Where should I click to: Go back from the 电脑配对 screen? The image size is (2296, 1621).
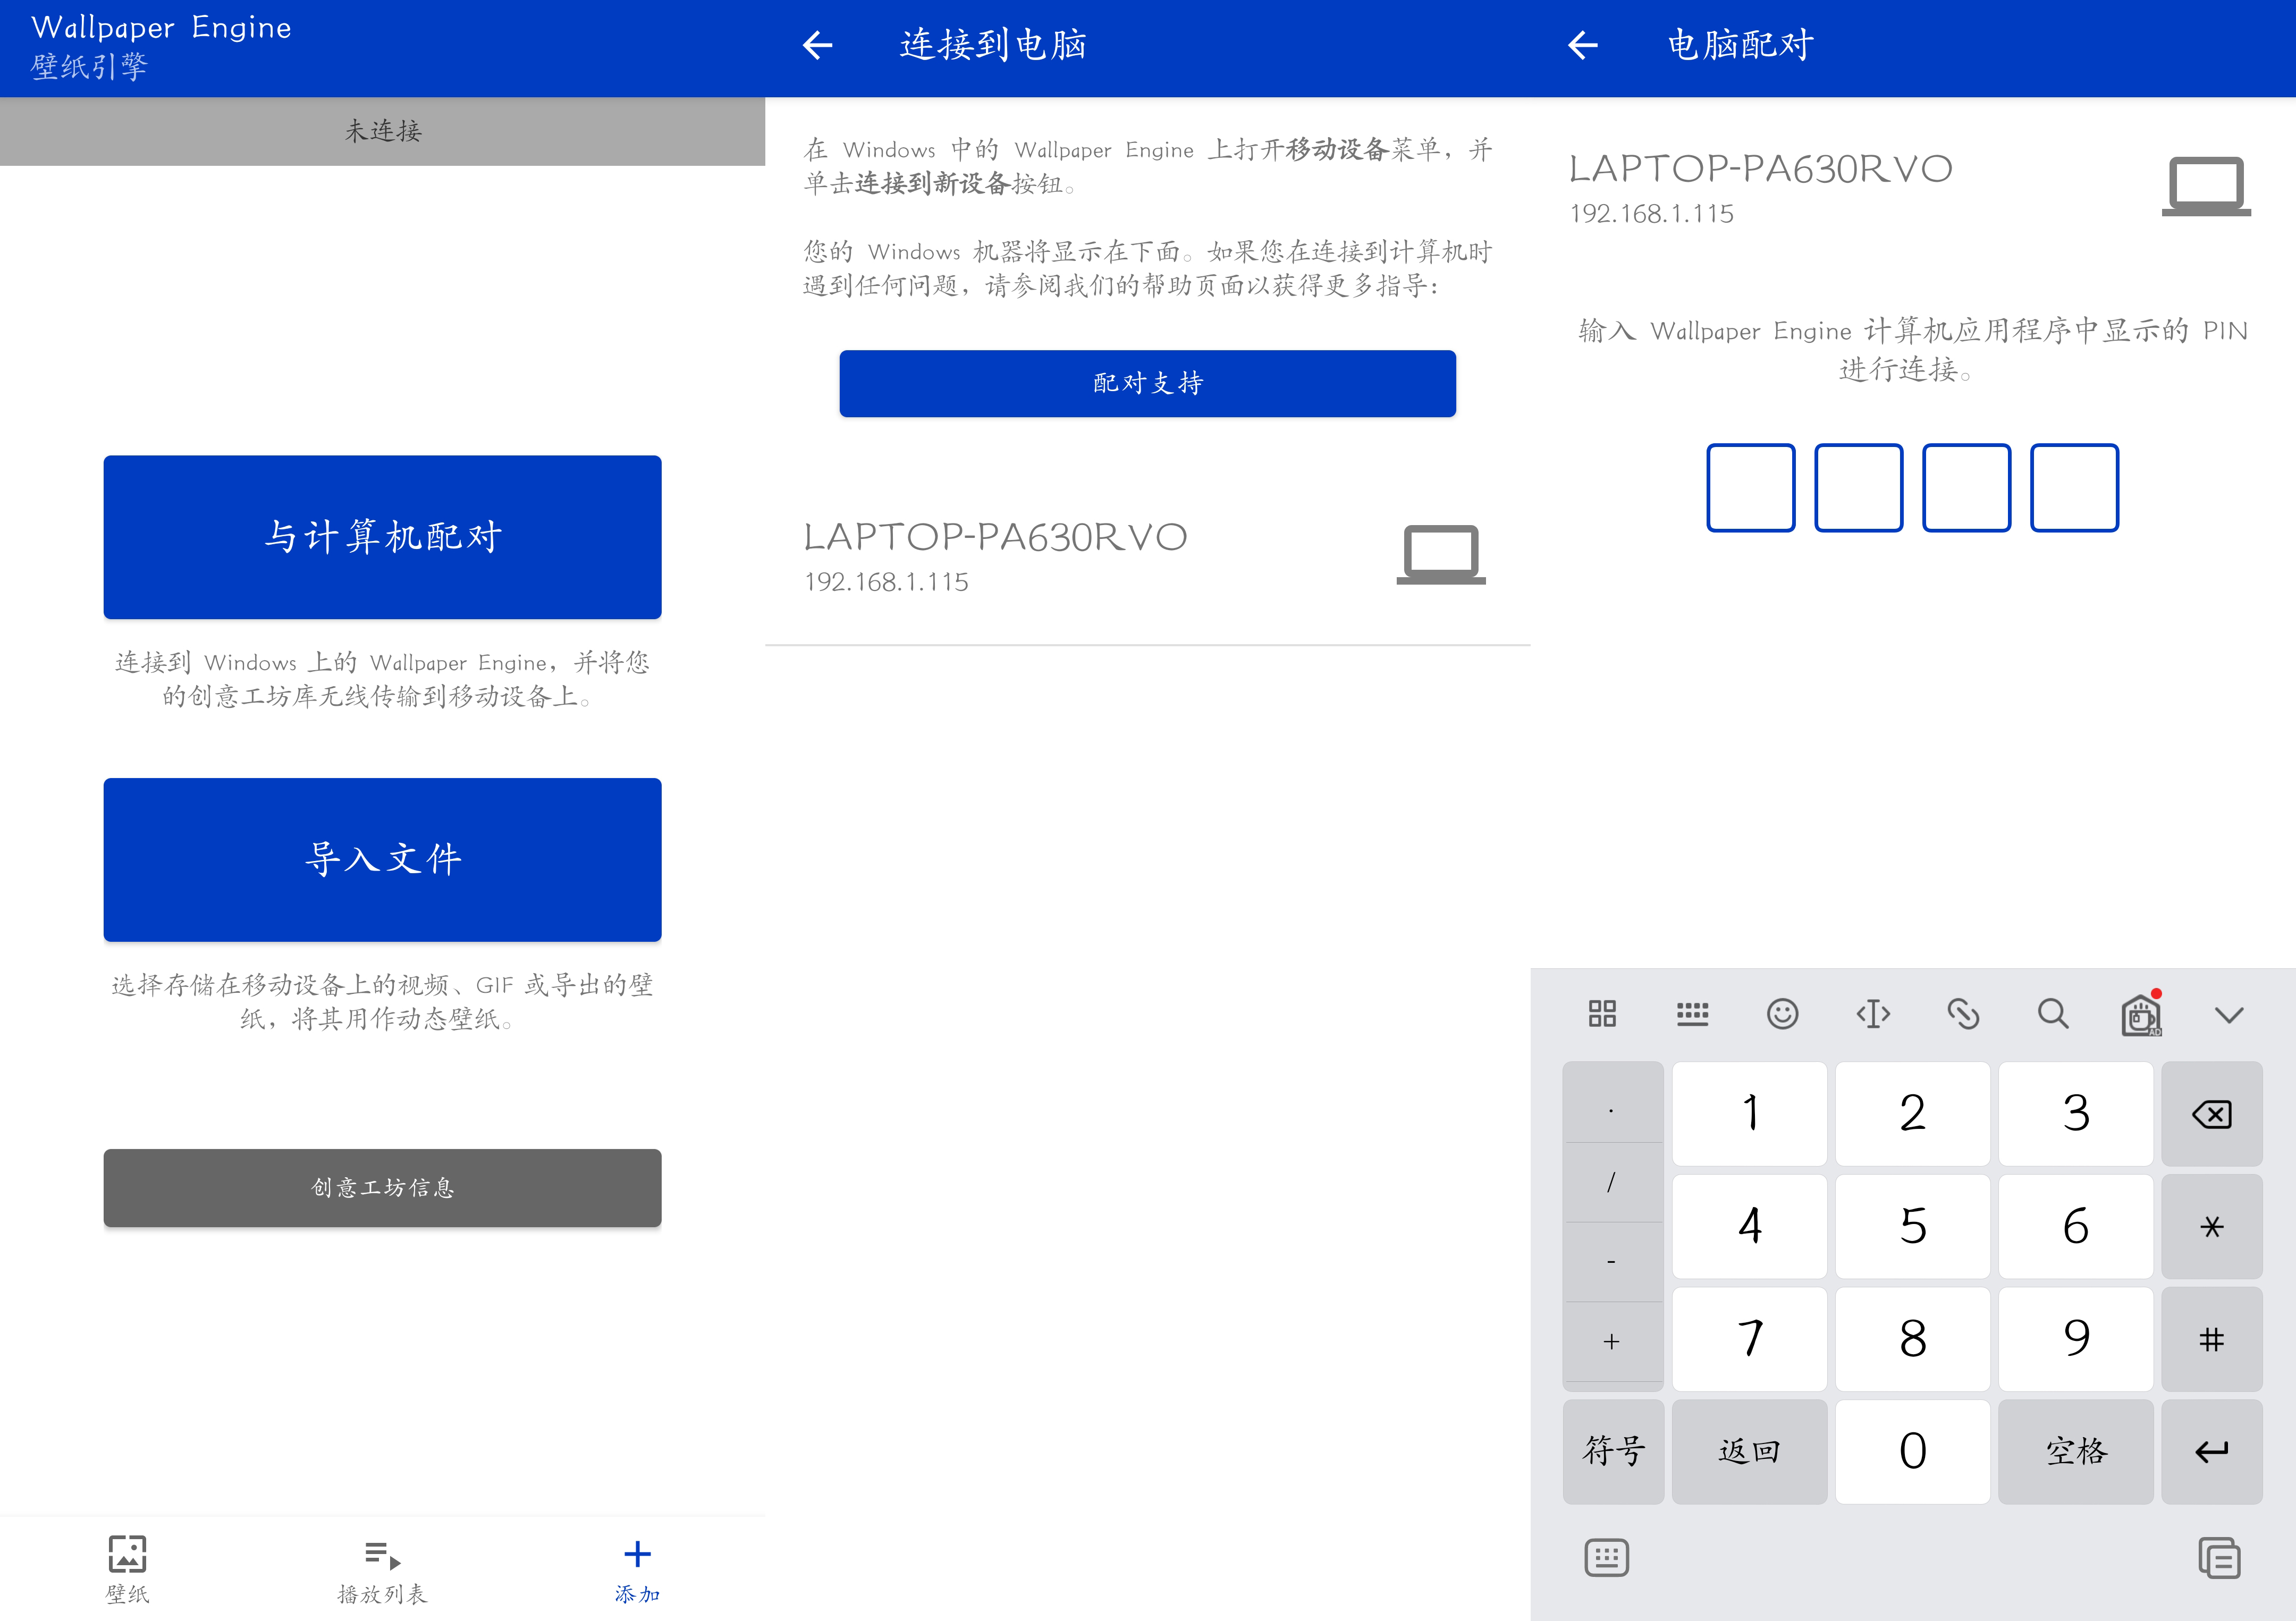pos(1583,45)
